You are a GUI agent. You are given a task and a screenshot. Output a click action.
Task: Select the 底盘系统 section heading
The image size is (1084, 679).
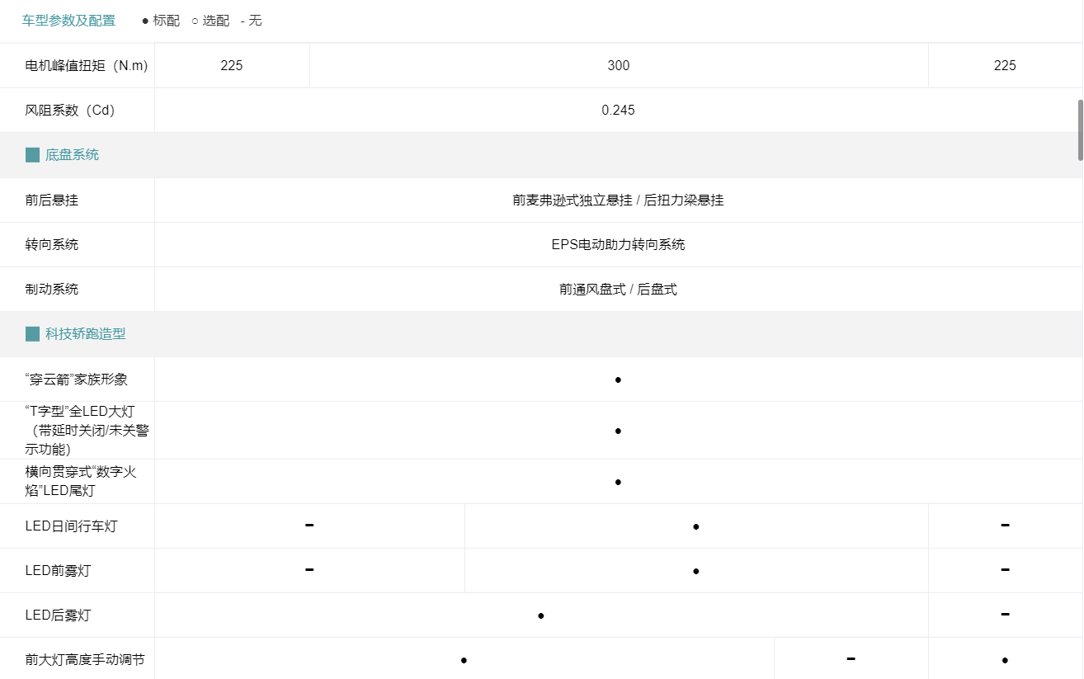(72, 154)
